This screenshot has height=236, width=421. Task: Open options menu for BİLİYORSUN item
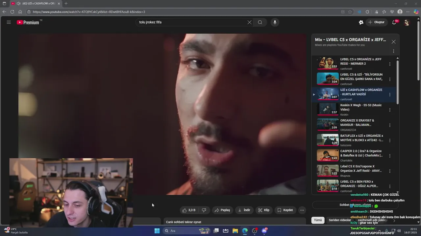pos(390,79)
